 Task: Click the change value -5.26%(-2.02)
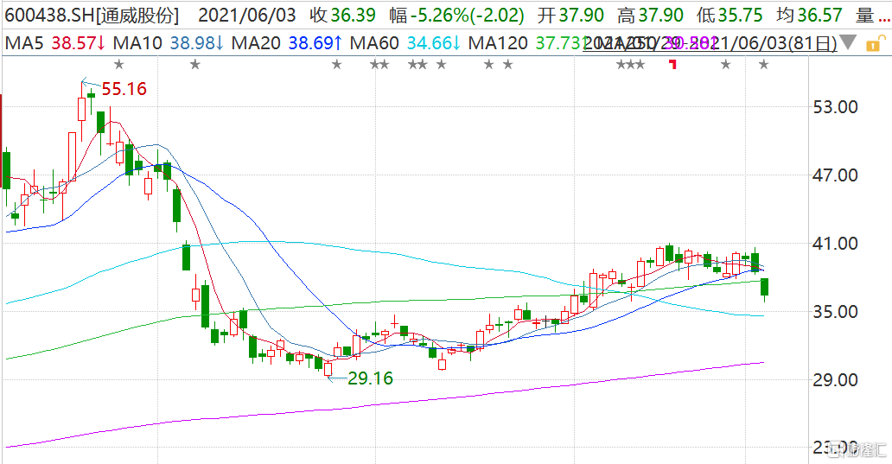pos(467,16)
